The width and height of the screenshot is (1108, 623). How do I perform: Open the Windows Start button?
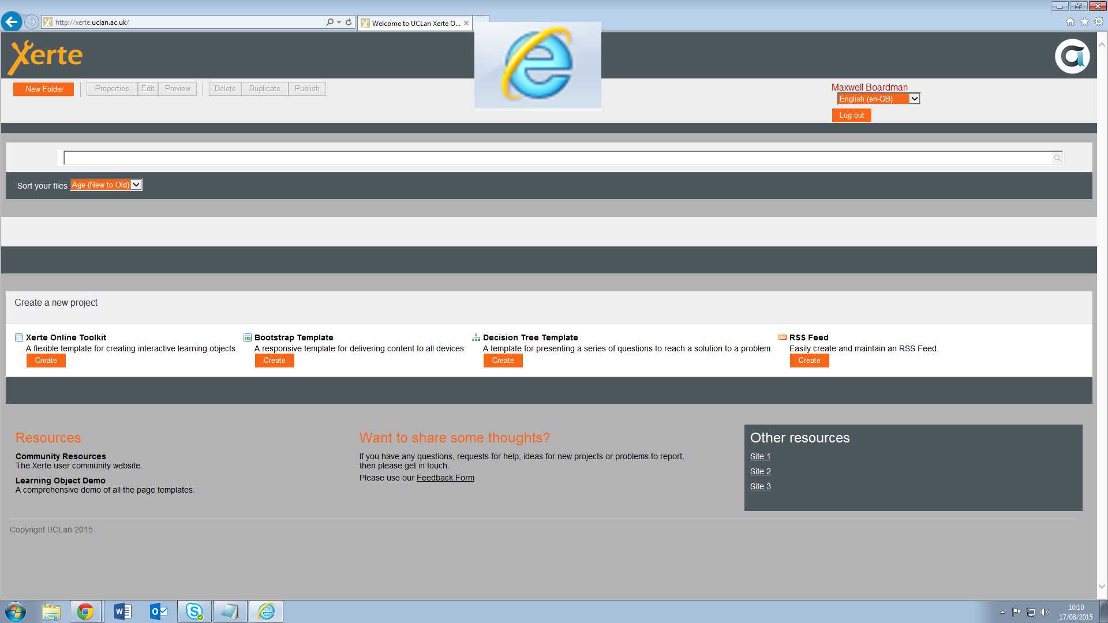tap(15, 611)
